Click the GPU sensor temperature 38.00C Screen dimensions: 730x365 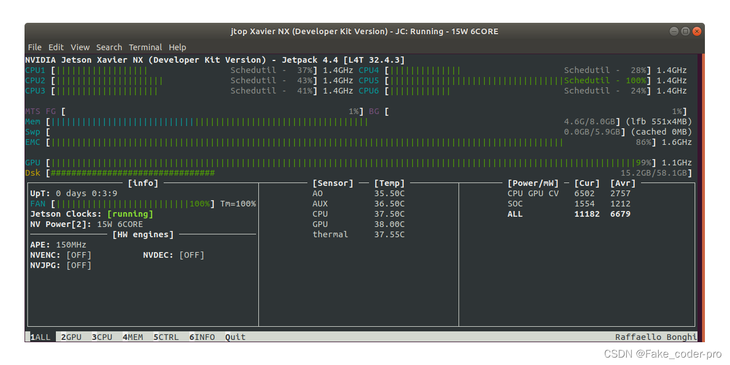tap(390, 224)
